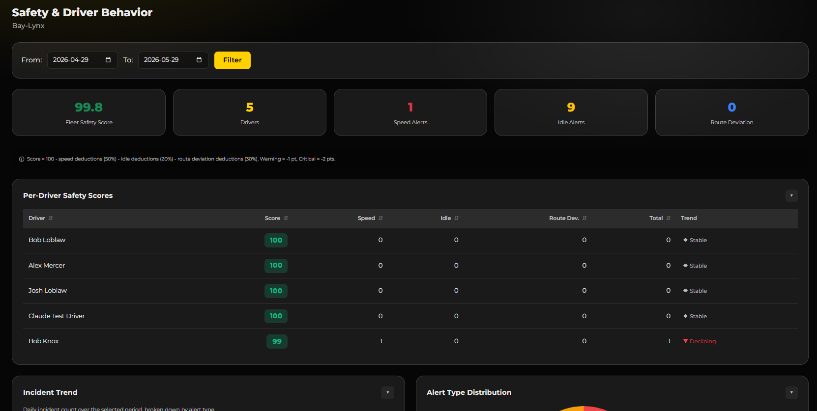Click Bob Knox's red declining trend arrow
The width and height of the screenshot is (817, 411).
pos(686,341)
